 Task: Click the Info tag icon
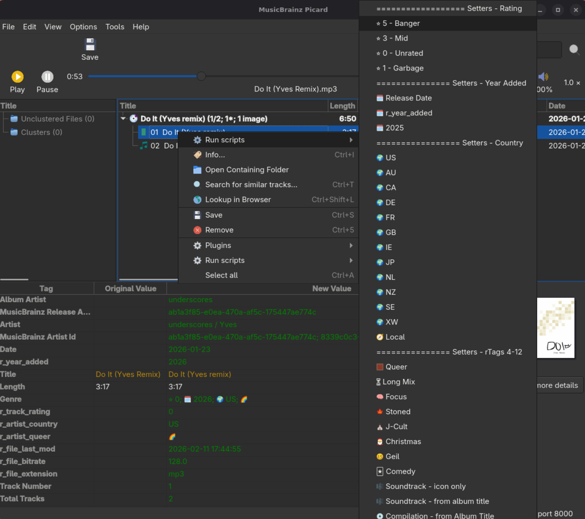(197, 155)
